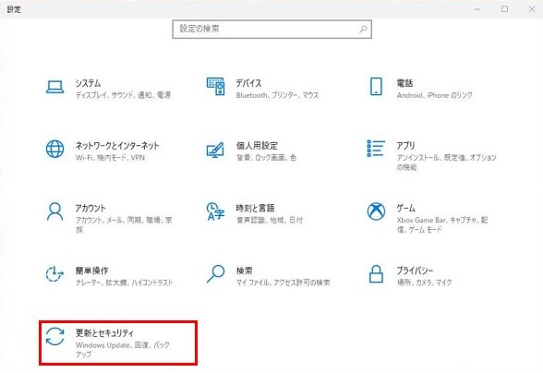This screenshot has height=373, width=543.
Task: Click the Personalization paintbrush icon
Action: coord(215,150)
